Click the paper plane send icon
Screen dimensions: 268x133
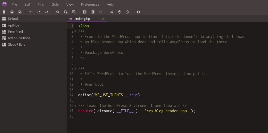112,12
